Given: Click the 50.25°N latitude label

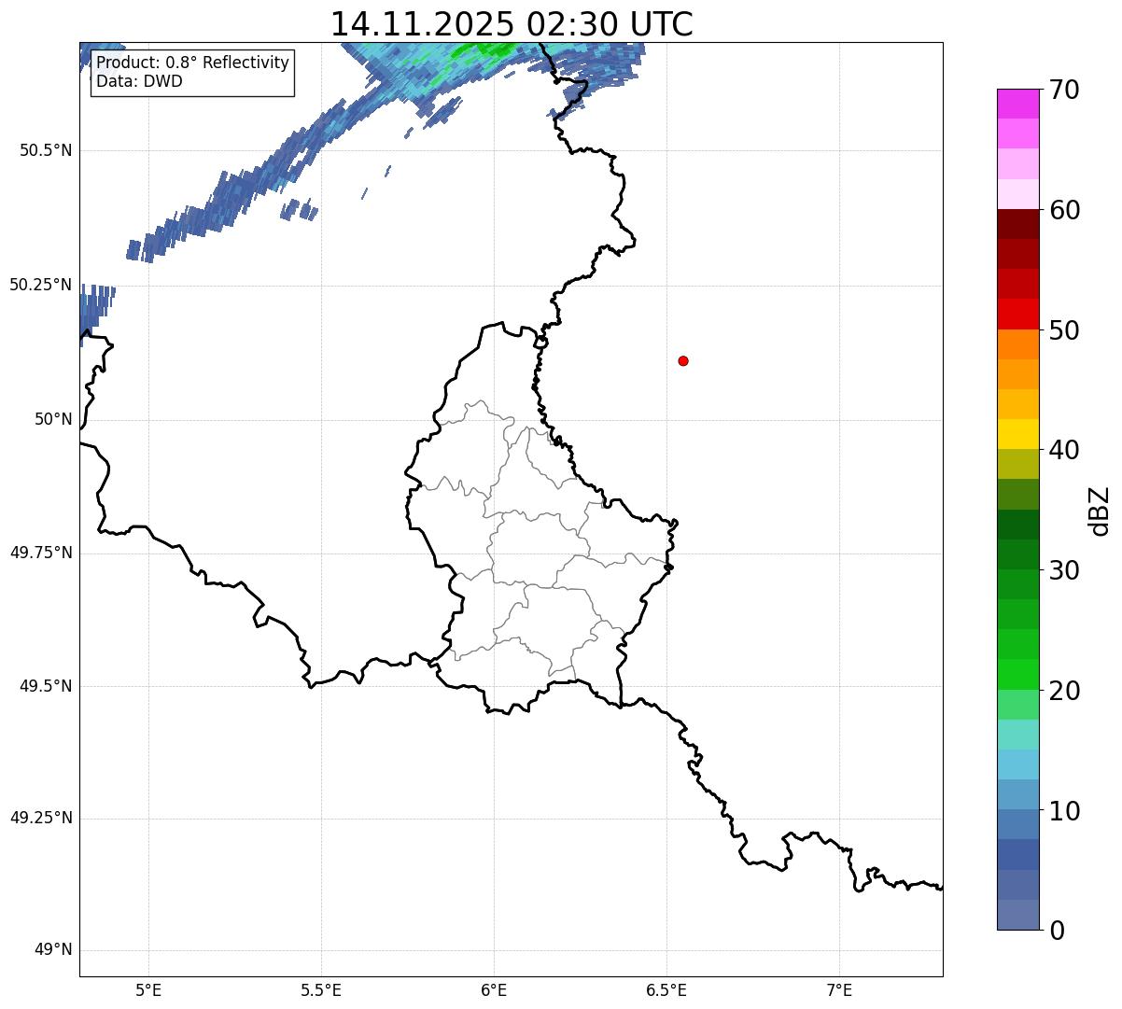Looking at the screenshot, I should (41, 285).
